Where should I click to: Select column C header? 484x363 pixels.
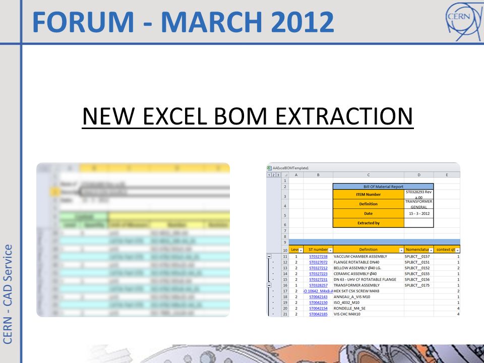(x=369, y=175)
